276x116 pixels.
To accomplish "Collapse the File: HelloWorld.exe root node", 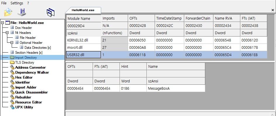I will point(2,23).
